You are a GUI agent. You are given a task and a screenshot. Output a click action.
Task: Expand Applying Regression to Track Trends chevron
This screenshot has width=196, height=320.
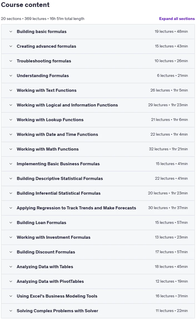[11, 208]
